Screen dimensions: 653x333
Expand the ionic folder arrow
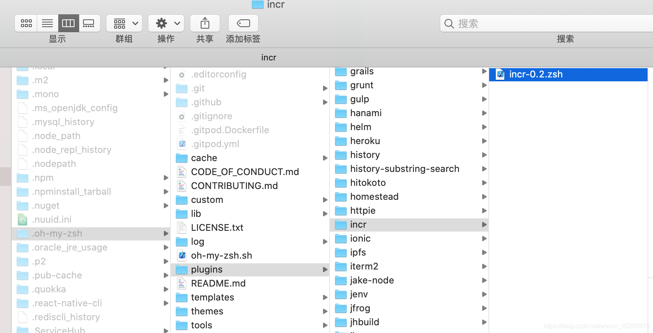pyautogui.click(x=484, y=239)
